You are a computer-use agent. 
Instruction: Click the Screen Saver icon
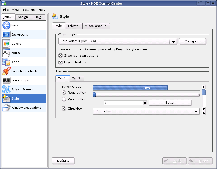[6, 80]
